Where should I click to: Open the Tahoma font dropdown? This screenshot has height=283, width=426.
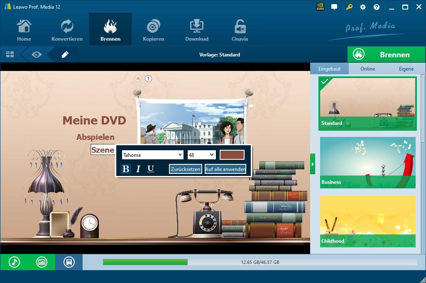click(x=152, y=155)
